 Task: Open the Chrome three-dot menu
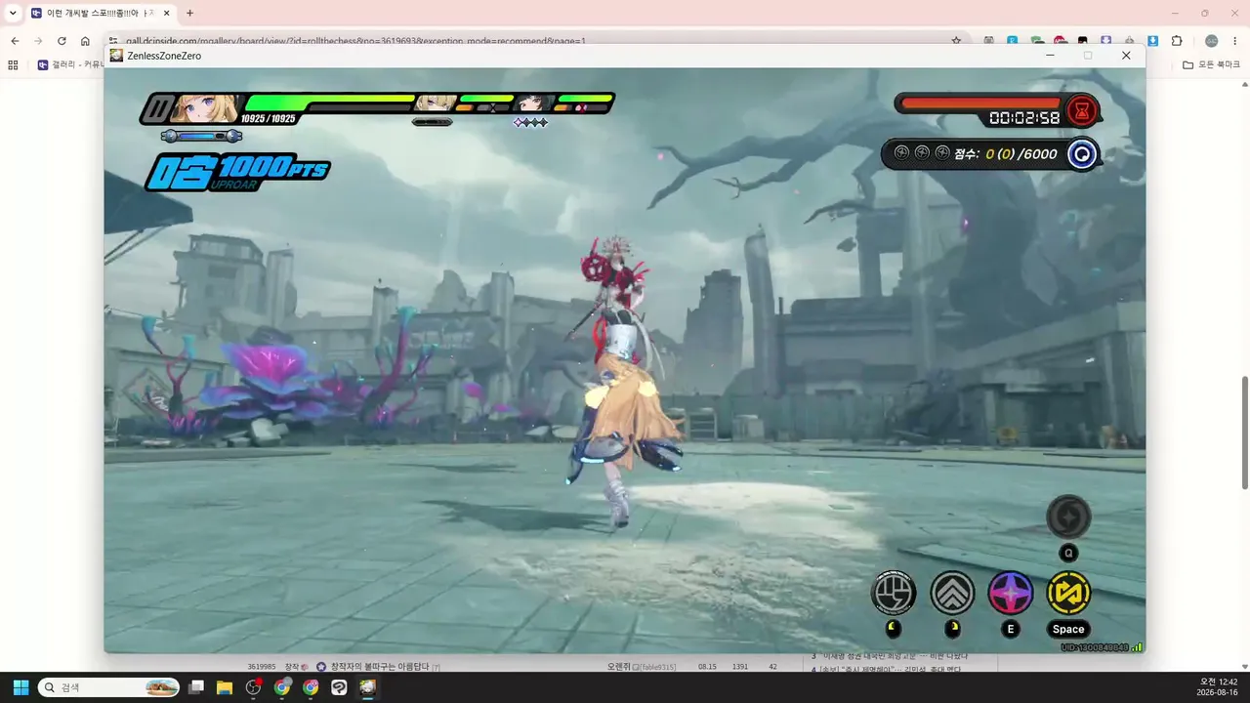coord(1235,41)
